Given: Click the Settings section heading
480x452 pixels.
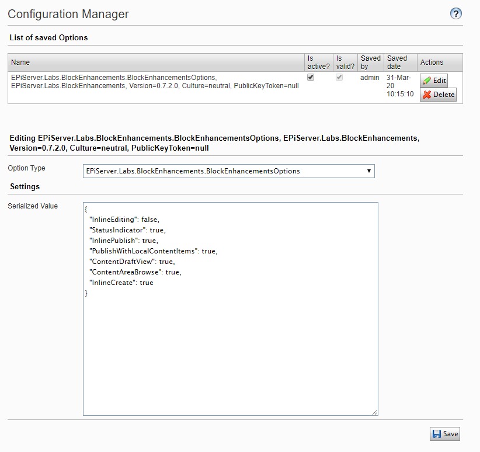Looking at the screenshot, I should pyautogui.click(x=25, y=187).
